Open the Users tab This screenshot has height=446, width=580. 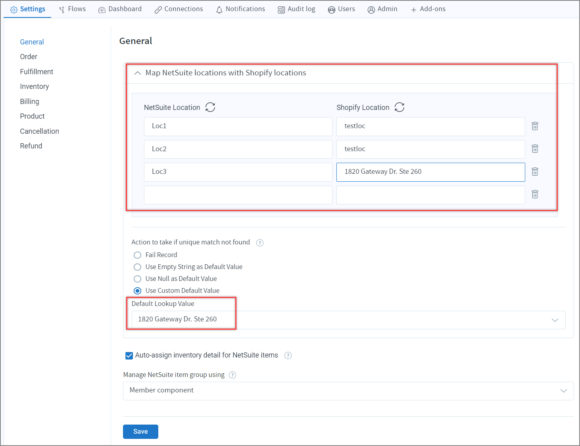point(341,9)
